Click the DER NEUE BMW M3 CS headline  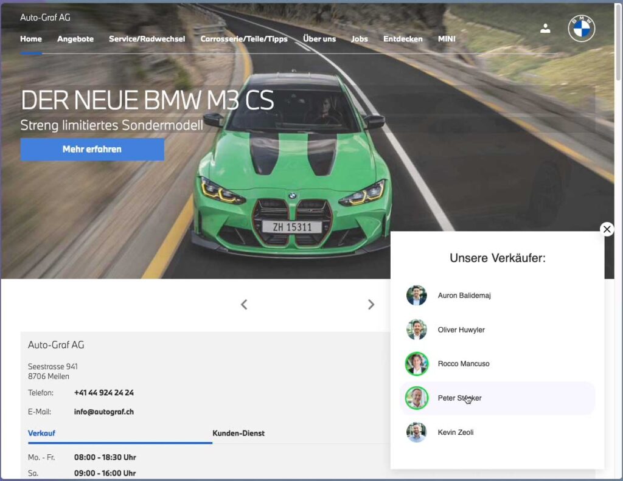[x=147, y=100]
